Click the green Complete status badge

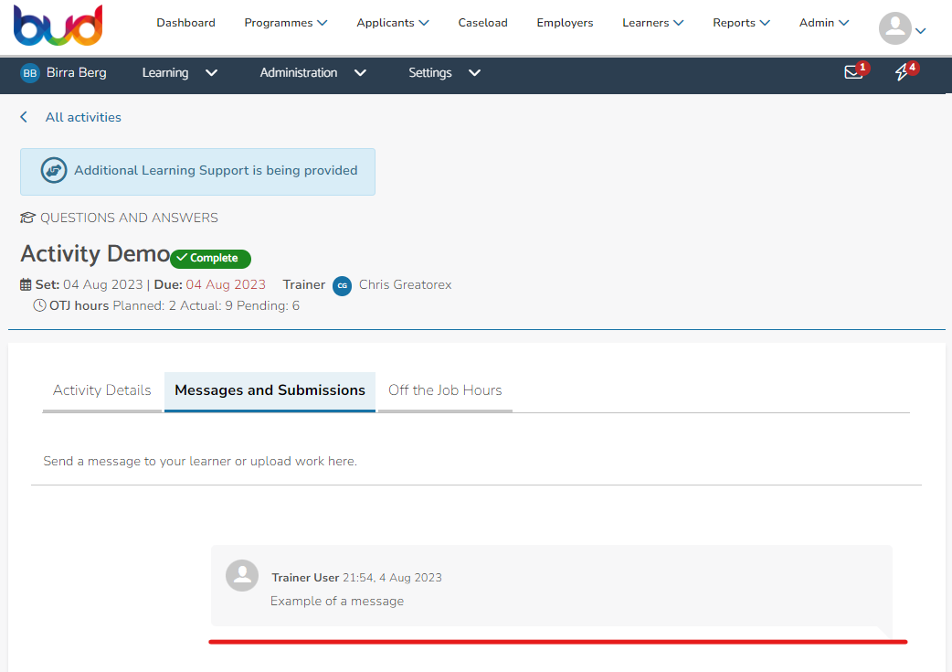(x=210, y=258)
